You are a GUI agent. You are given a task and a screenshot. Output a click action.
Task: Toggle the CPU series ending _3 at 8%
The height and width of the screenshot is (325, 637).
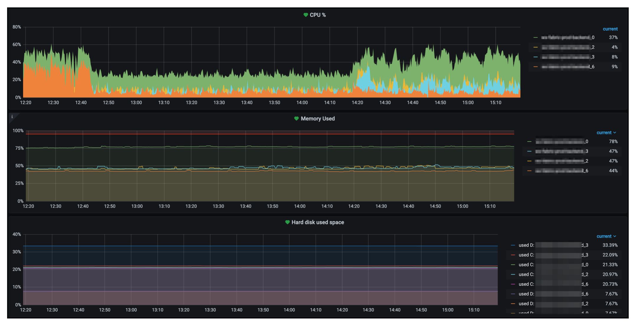567,57
